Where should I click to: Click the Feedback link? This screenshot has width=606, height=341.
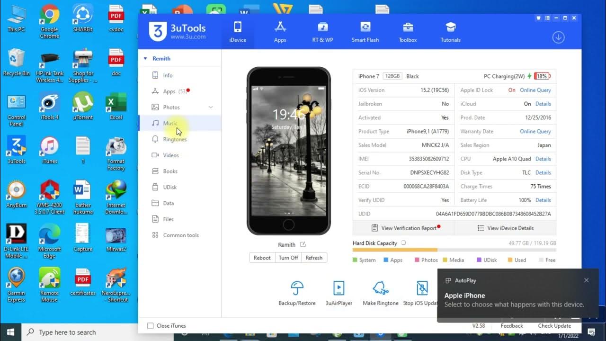tap(512, 326)
